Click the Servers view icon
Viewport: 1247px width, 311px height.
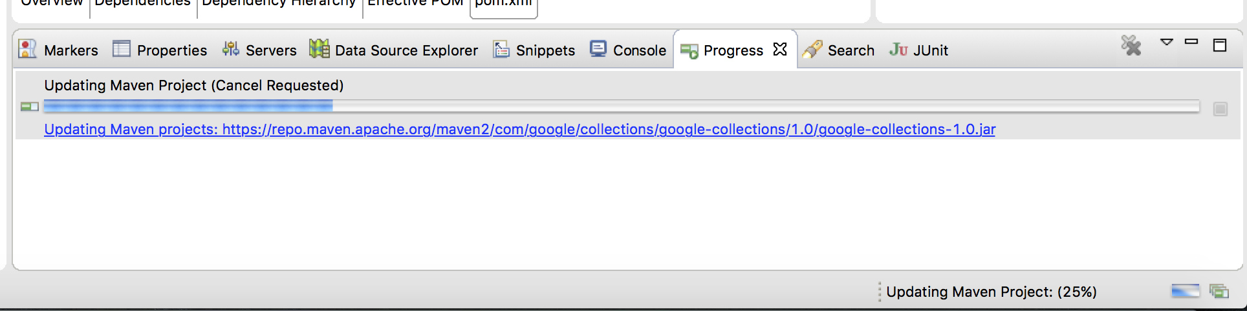[231, 49]
